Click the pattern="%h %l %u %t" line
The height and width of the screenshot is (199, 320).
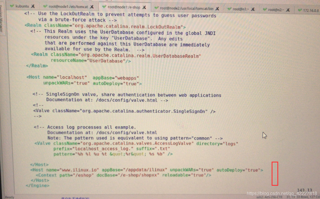pyautogui.click(x=113, y=154)
